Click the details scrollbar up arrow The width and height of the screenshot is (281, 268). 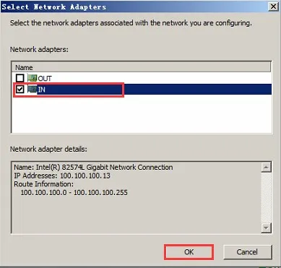(267, 167)
